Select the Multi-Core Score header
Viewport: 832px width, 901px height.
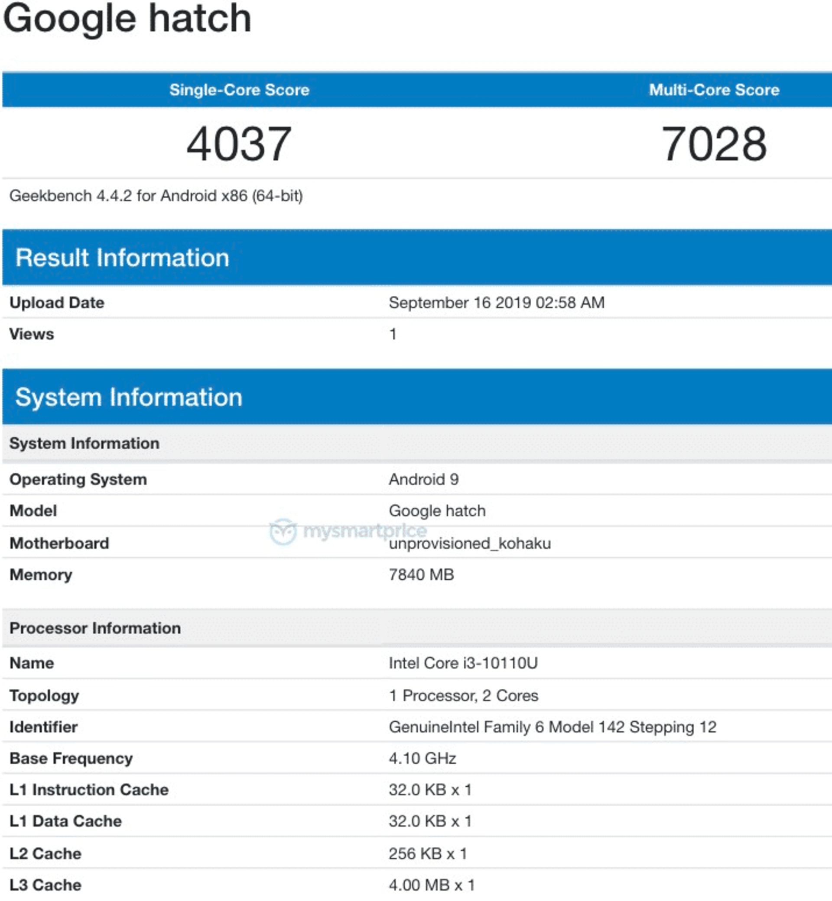click(714, 90)
